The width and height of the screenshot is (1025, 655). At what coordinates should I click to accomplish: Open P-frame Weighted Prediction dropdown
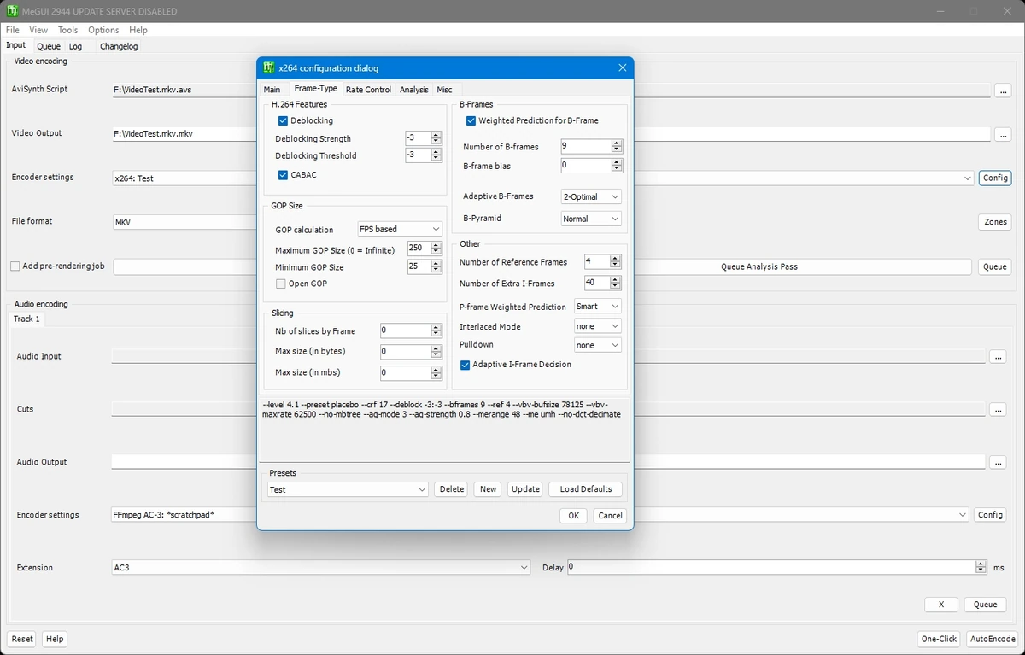[598, 306]
